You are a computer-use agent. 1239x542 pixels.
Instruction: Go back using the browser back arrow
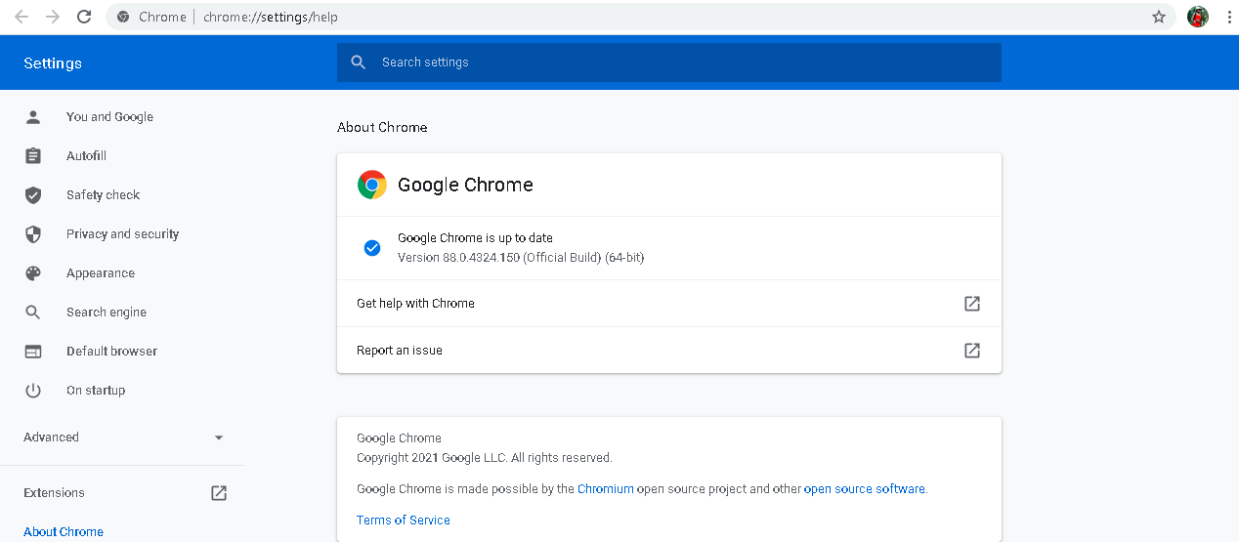[x=21, y=17]
